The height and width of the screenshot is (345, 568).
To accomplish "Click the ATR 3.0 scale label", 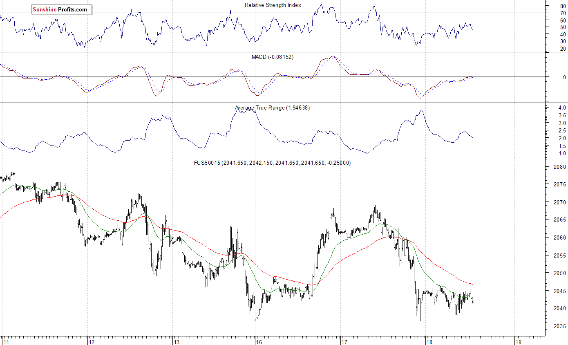I will pyautogui.click(x=562, y=123).
